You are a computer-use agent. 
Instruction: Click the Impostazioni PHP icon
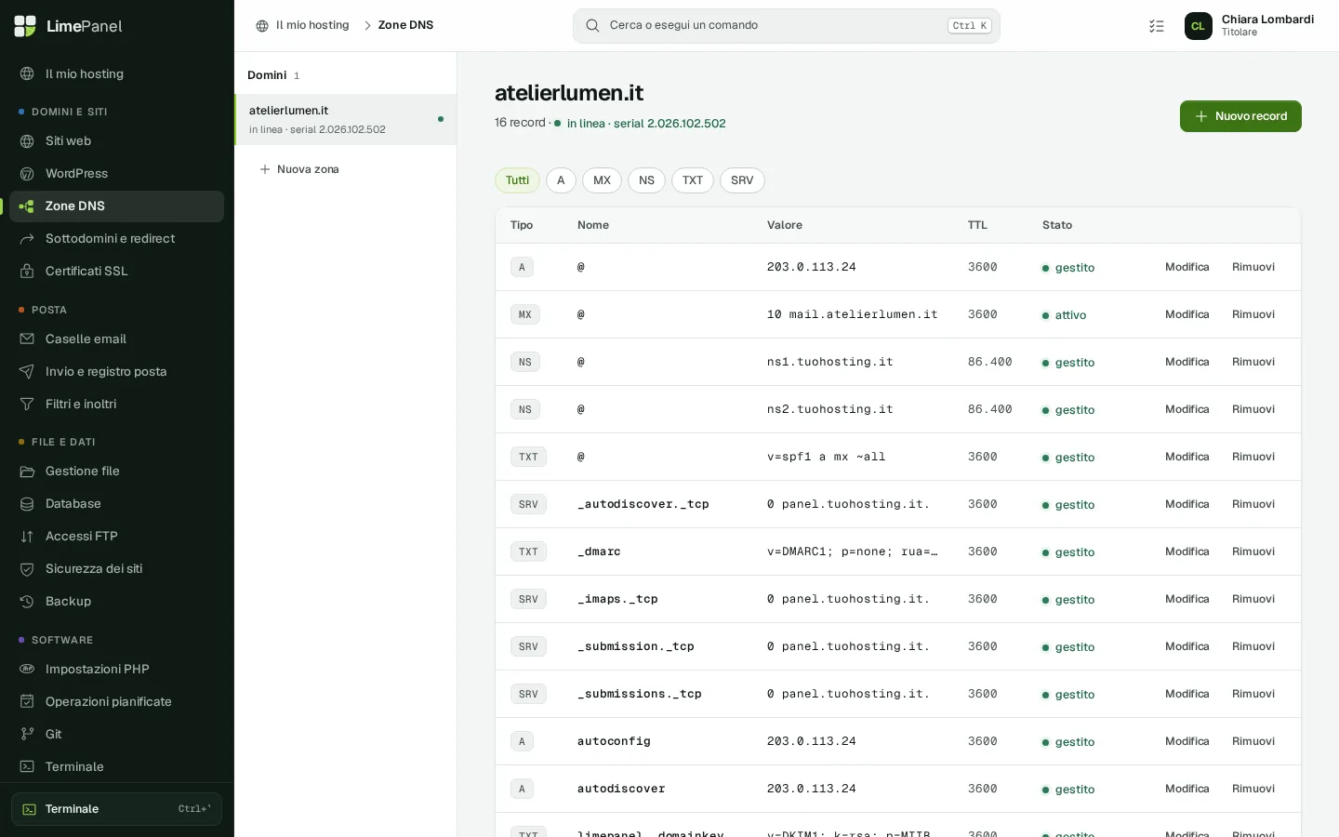[x=27, y=670]
